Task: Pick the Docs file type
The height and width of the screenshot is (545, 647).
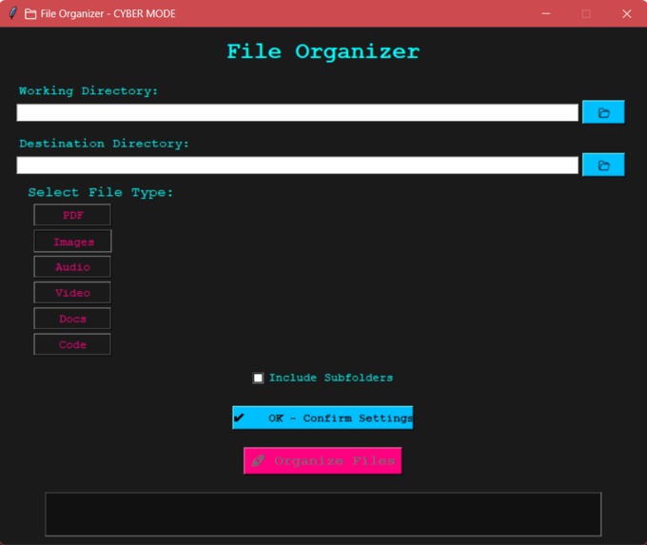Action: 72,319
